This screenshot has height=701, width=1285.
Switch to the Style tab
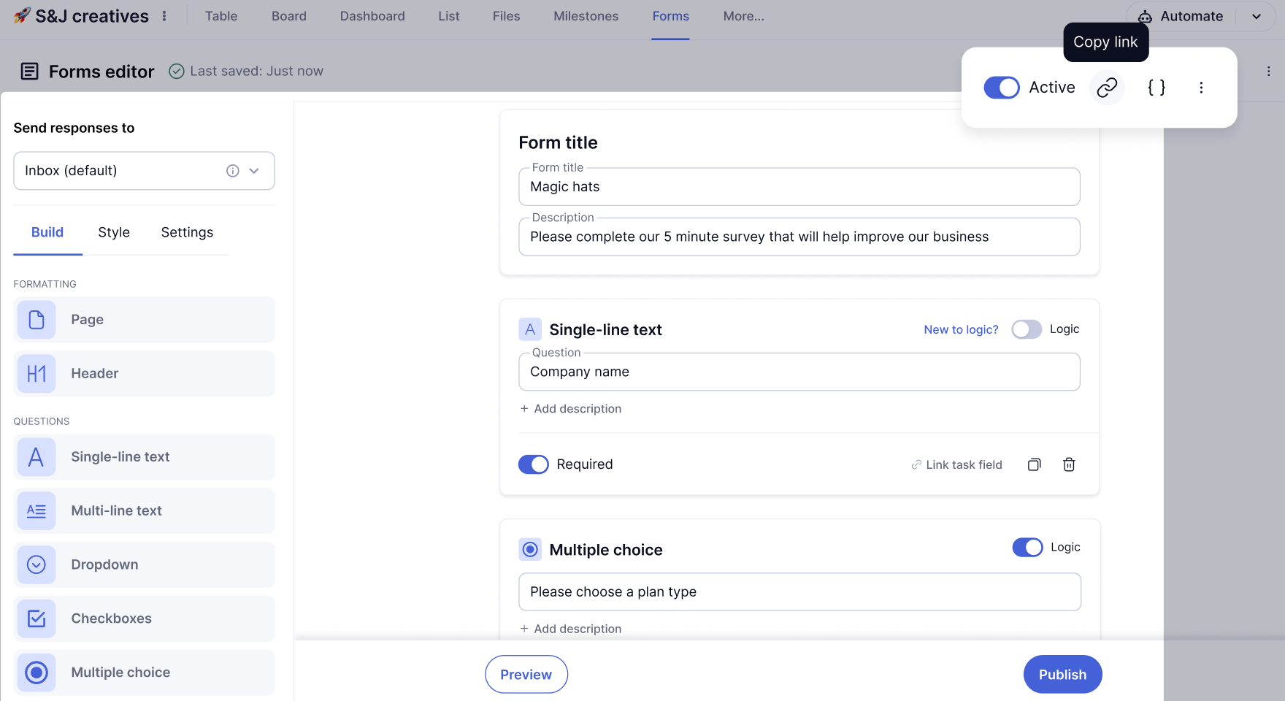(114, 232)
